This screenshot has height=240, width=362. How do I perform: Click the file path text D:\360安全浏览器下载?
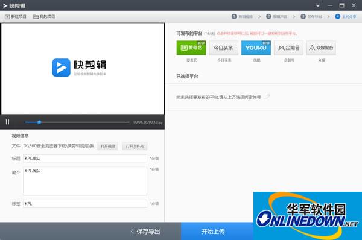pos(59,146)
